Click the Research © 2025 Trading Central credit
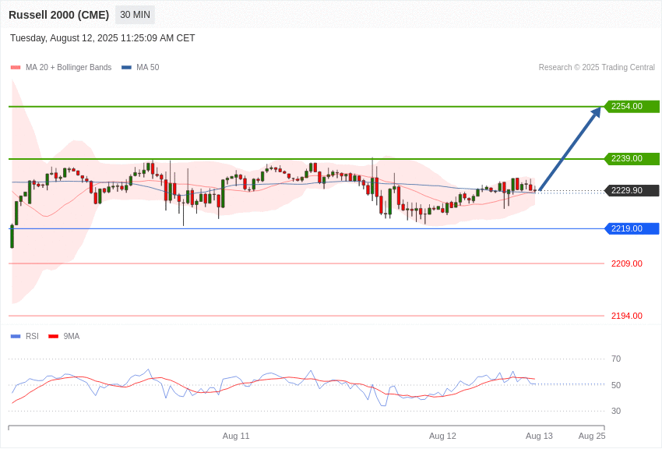This screenshot has width=662, height=449. 597,67
